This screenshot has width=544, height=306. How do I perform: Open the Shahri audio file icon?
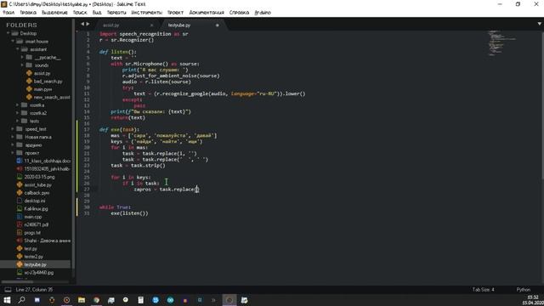(x=20, y=241)
